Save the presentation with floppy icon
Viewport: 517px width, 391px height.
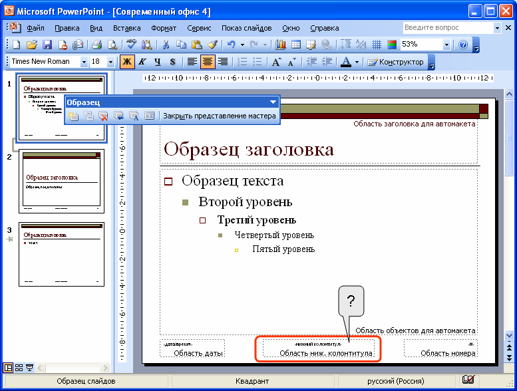[47, 45]
